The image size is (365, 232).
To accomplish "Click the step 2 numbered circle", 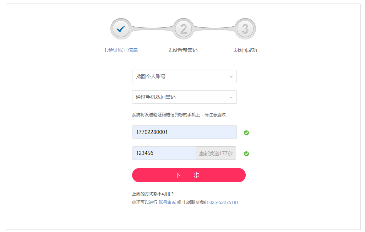I will tap(183, 29).
